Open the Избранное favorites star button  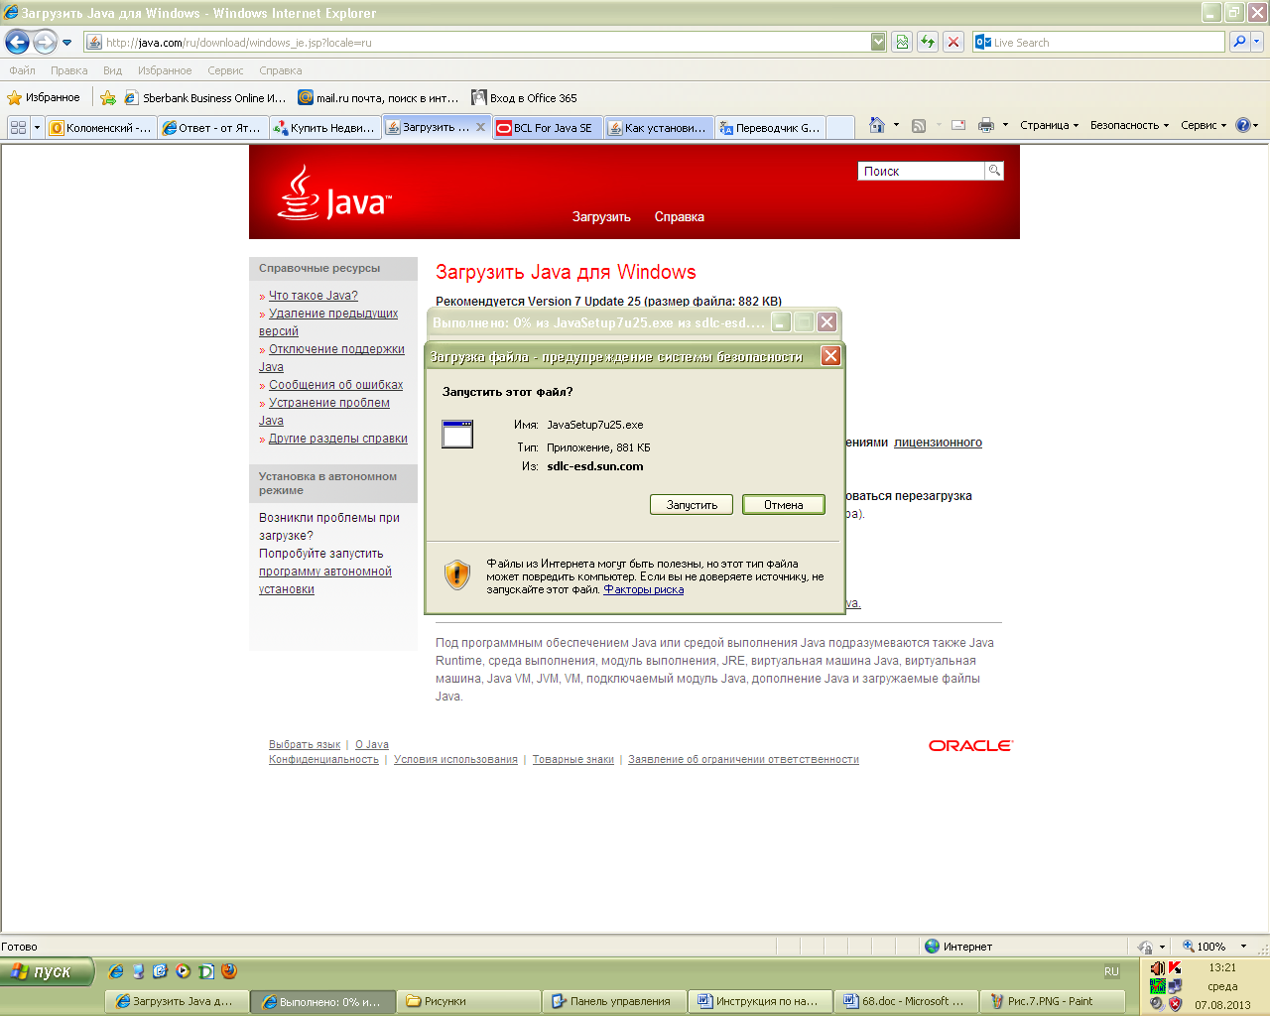coord(44,97)
